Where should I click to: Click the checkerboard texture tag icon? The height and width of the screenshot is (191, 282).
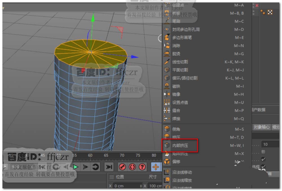pos(270,12)
